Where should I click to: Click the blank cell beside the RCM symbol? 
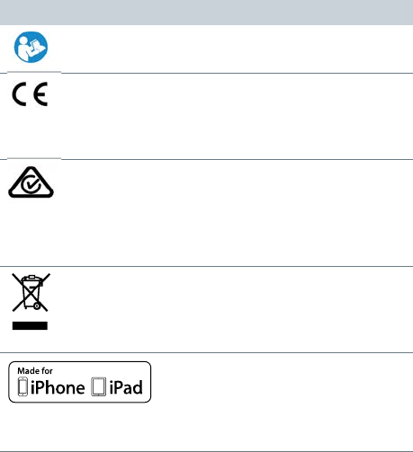point(237,213)
